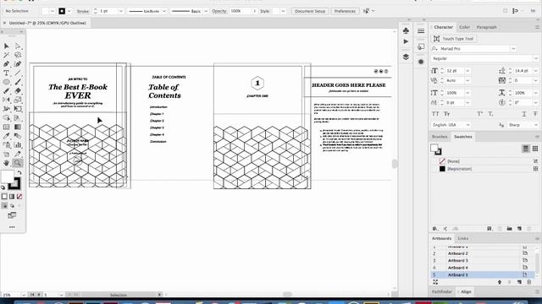Switch to the Color tab
Screen dimensions: 542x304
tap(464, 27)
